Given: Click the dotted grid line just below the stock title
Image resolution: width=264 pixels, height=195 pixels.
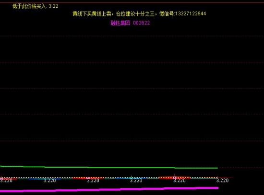Looking at the screenshot, I should 132,36.
